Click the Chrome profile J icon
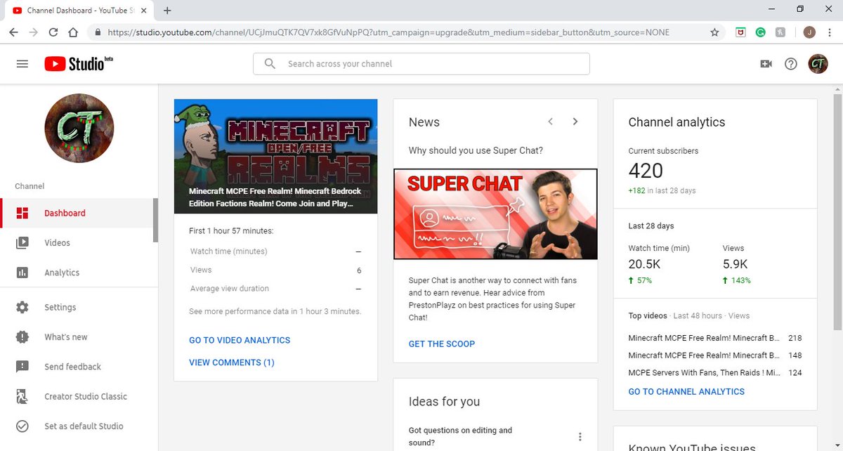843x451 pixels. coord(809,32)
